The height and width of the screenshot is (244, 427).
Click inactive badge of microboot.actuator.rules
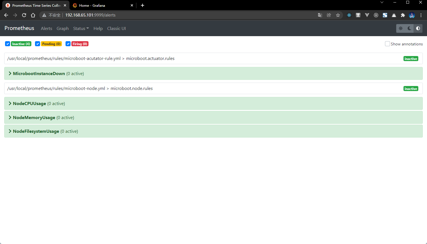(411, 59)
